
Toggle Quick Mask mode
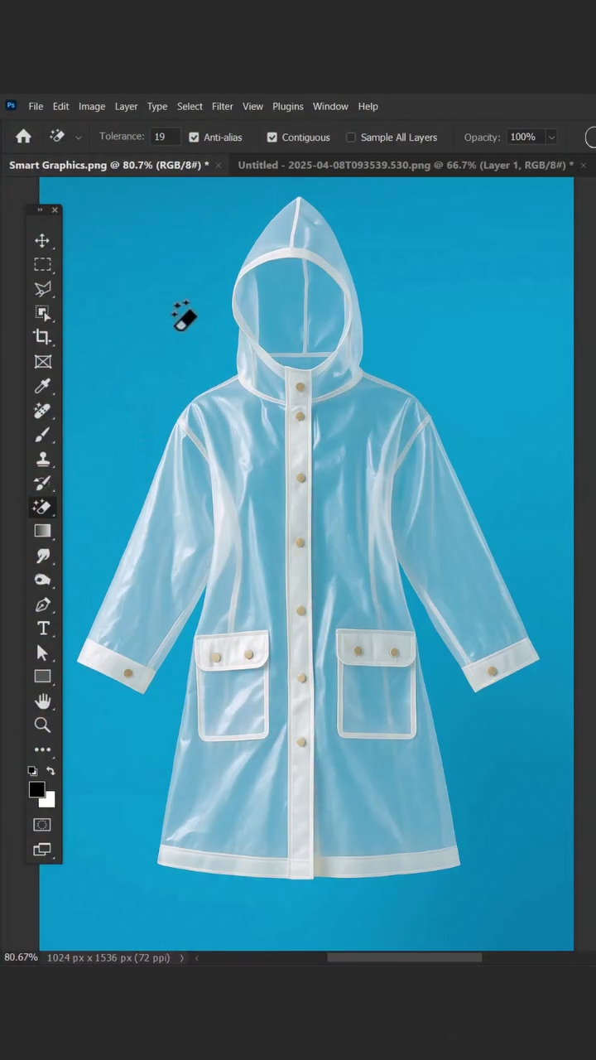pos(42,825)
